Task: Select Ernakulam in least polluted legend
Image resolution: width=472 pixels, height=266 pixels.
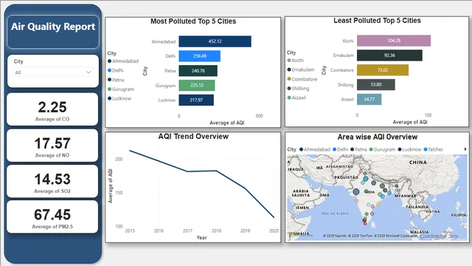Action: tap(301, 69)
